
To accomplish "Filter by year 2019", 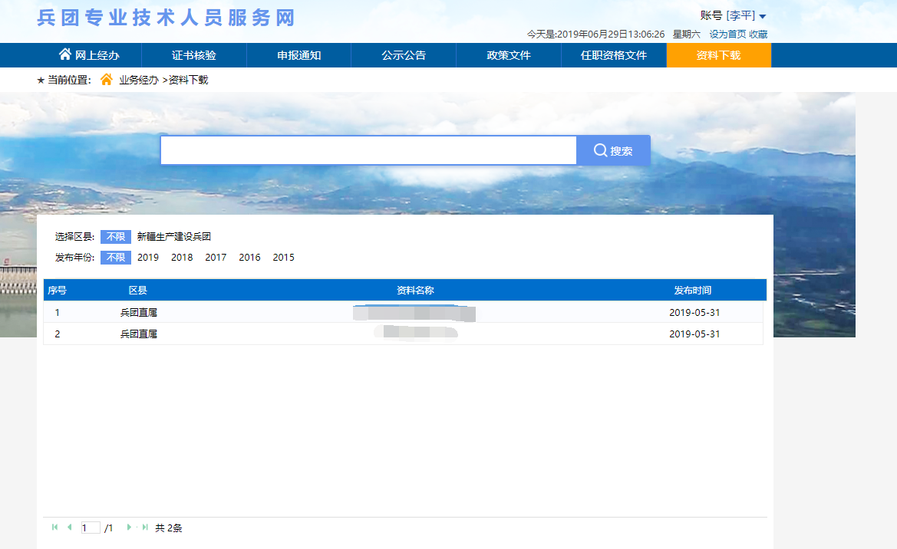I will click(148, 258).
